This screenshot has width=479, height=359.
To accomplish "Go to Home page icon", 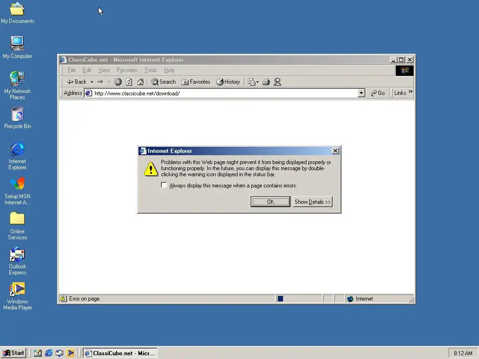I will point(140,82).
